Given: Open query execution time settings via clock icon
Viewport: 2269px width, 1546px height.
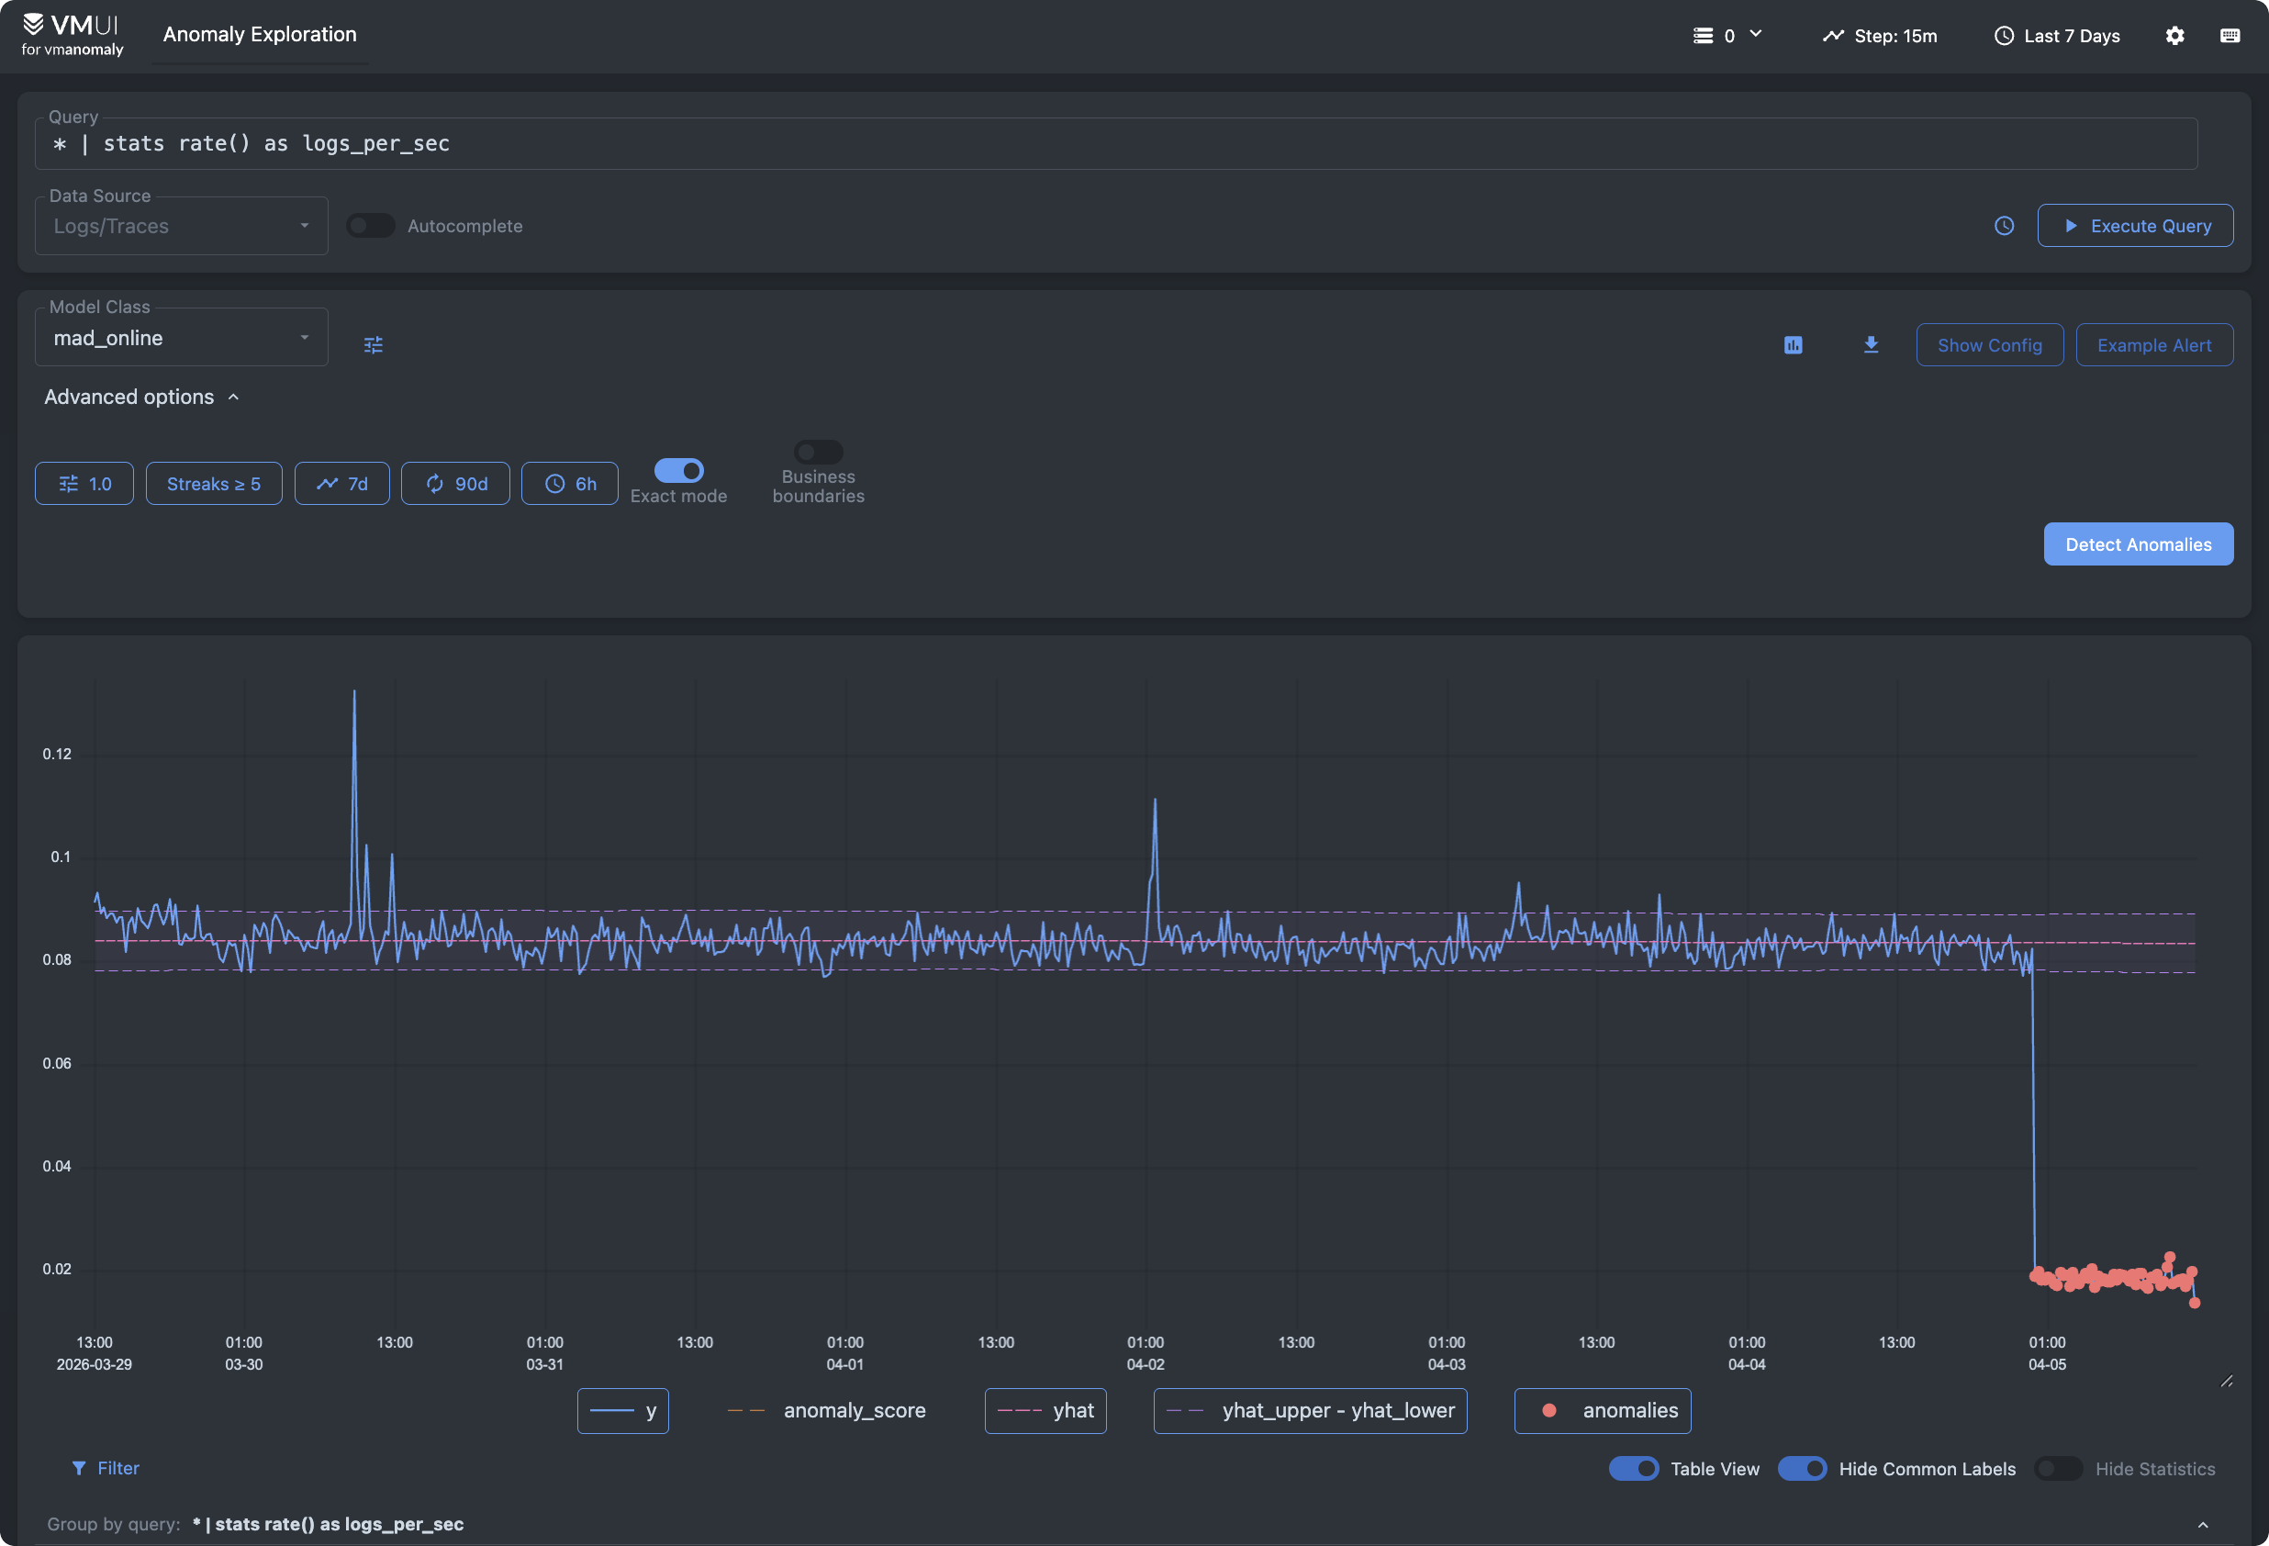Looking at the screenshot, I should pos(2004,226).
